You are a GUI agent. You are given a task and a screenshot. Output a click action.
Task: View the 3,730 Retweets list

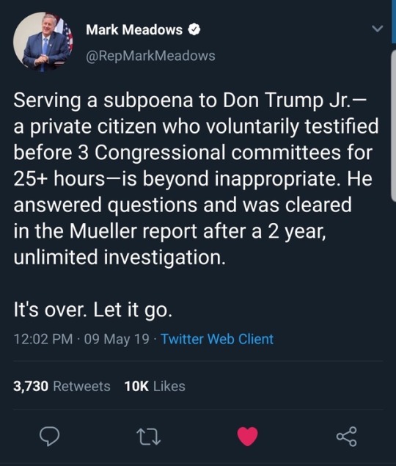click(x=62, y=386)
